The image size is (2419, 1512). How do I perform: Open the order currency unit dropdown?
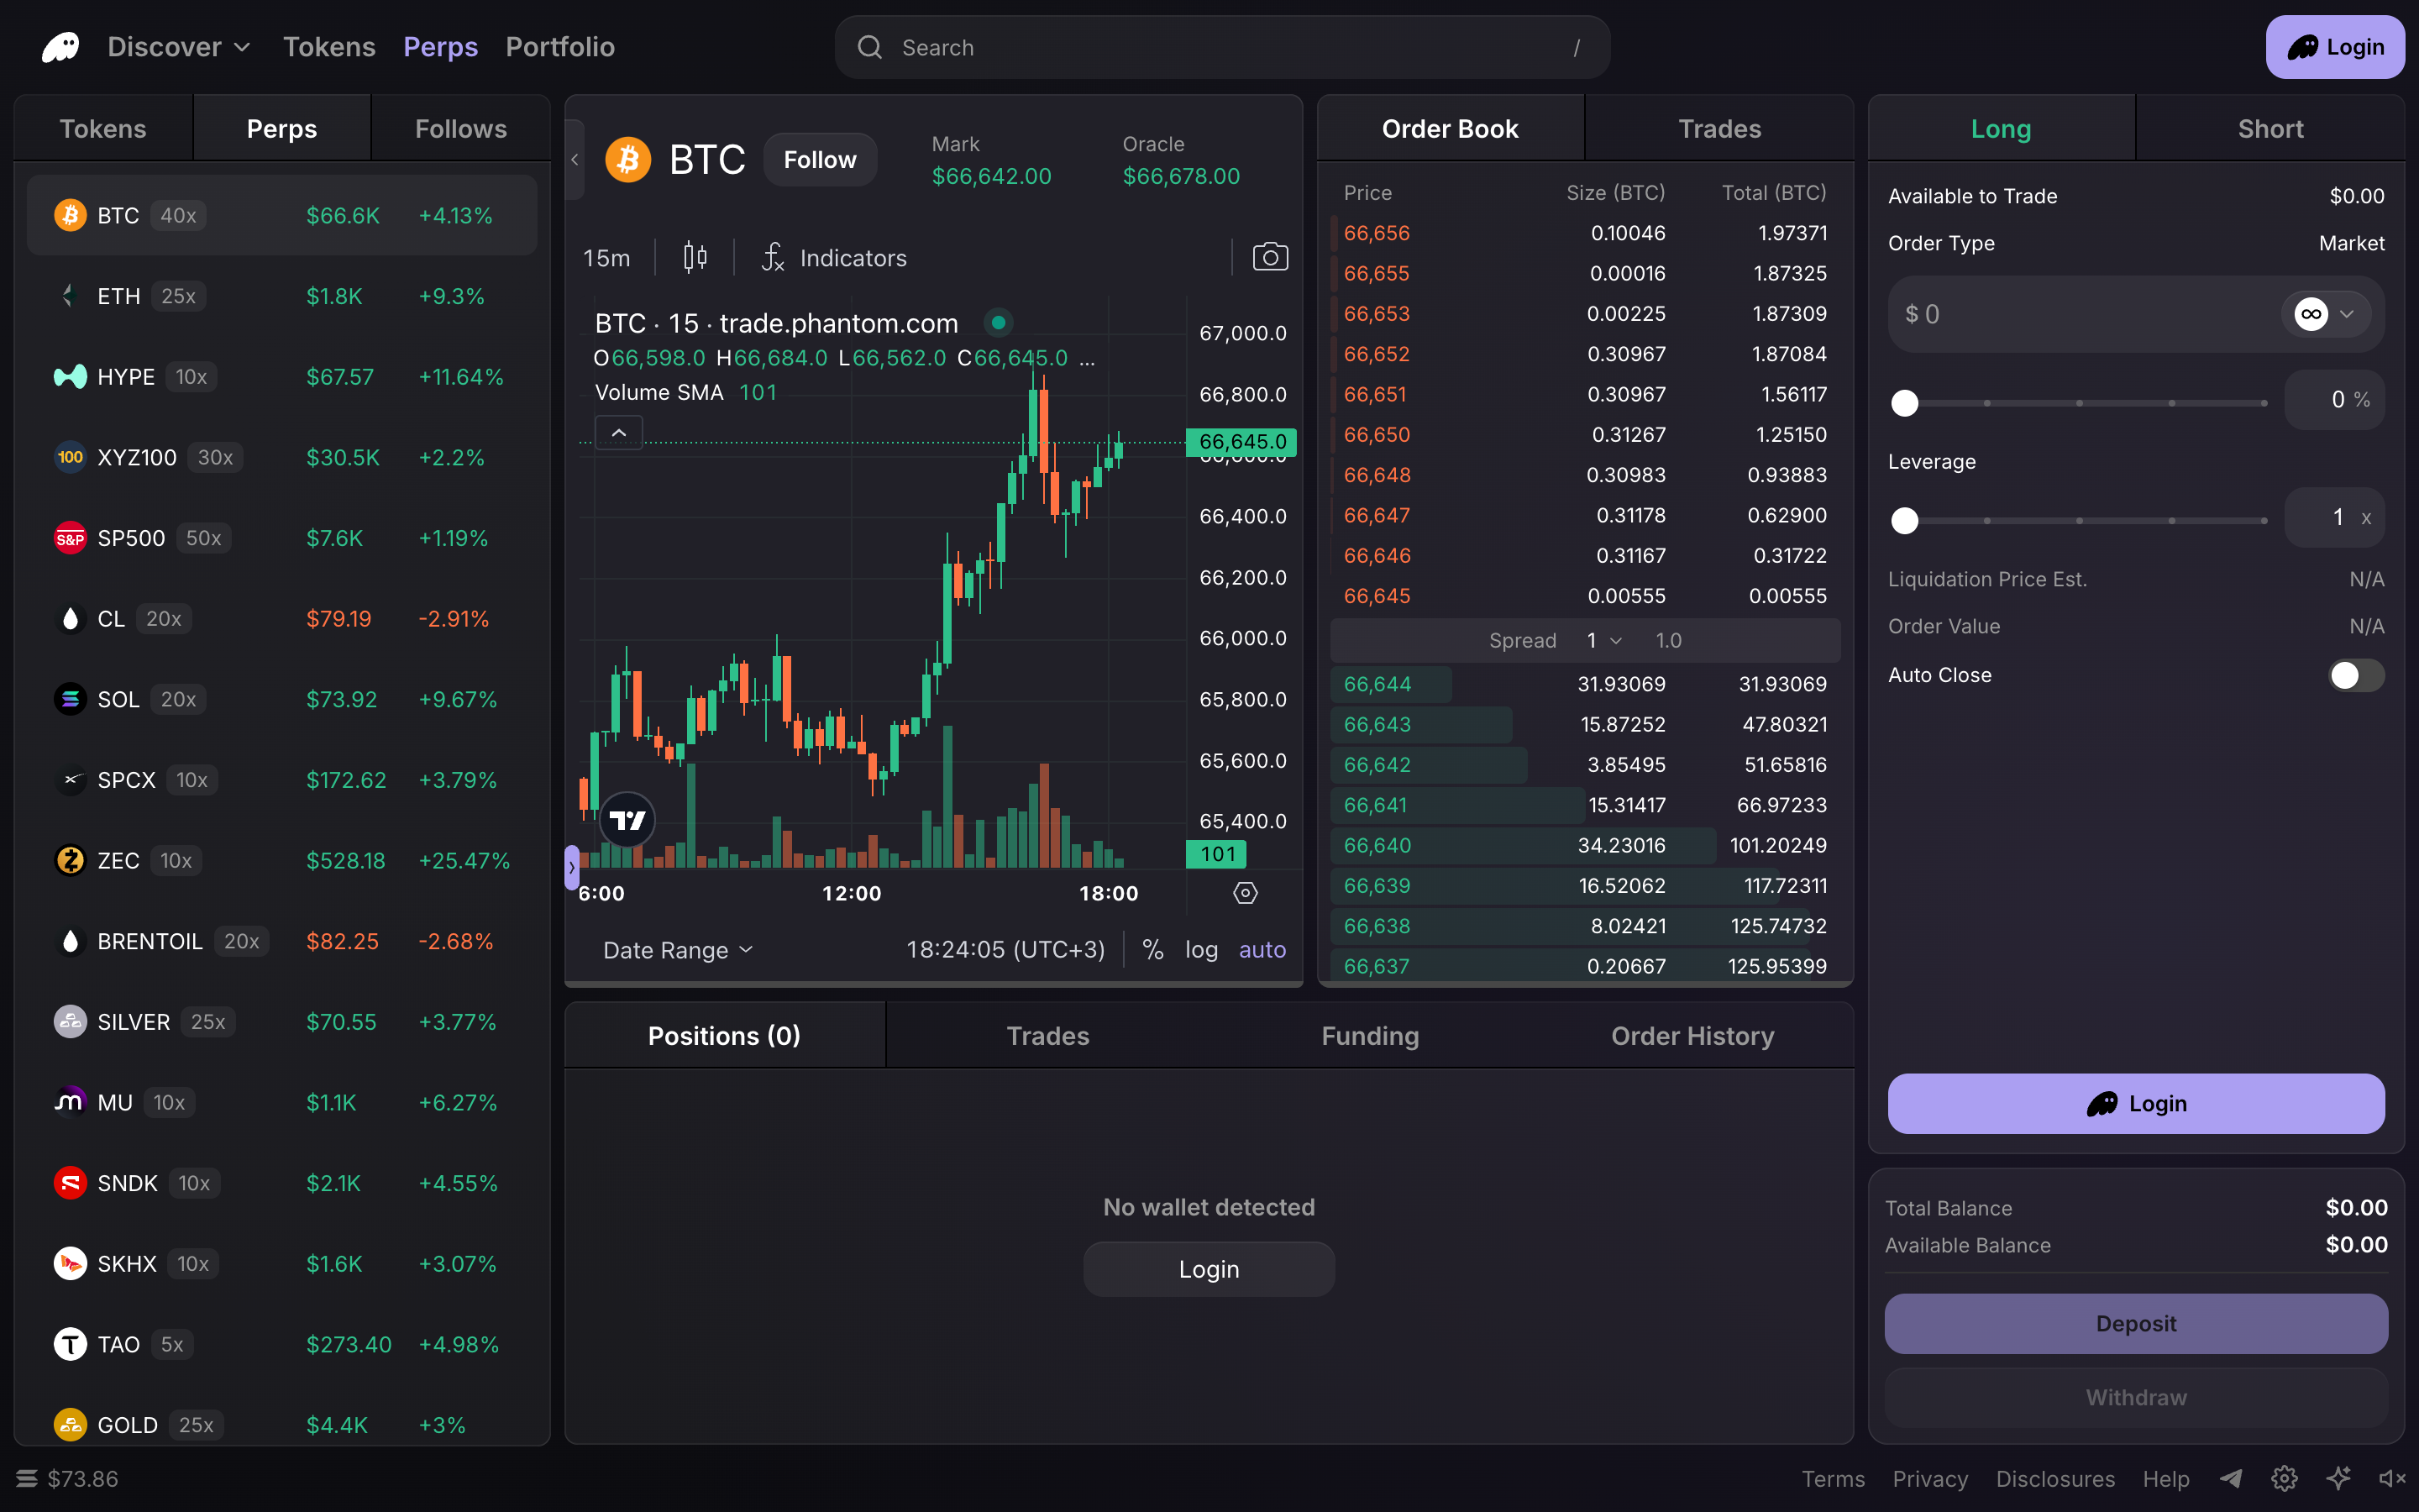(2326, 314)
